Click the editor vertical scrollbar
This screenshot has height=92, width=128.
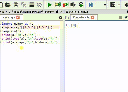click(x=62, y=56)
